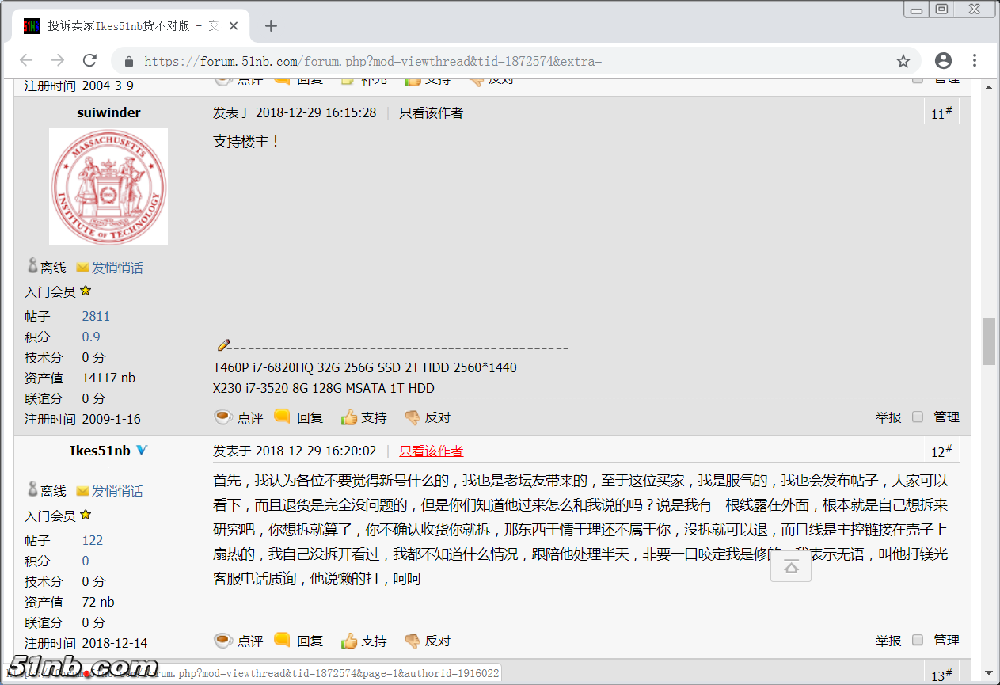This screenshot has height=685, width=1000.
Task: Check the 管理 checkbox on post #12
Action: tap(918, 640)
